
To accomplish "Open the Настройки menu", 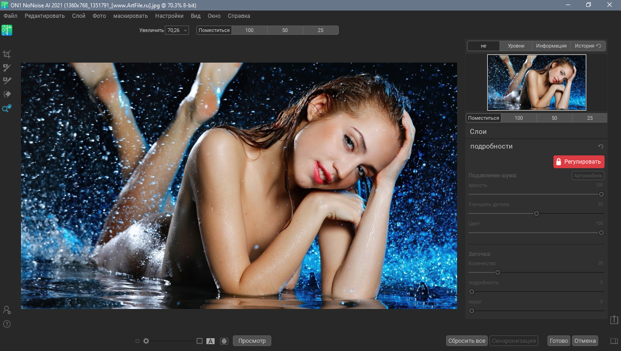I will (169, 16).
